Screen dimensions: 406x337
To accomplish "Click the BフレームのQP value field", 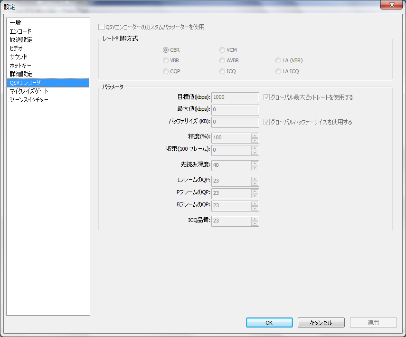I will pyautogui.click(x=231, y=205).
